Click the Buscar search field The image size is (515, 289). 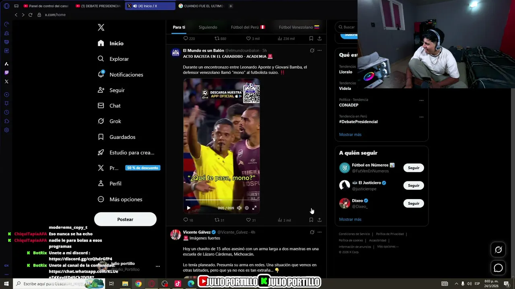(348, 27)
